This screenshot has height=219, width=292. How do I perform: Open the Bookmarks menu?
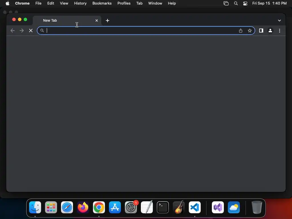(102, 3)
